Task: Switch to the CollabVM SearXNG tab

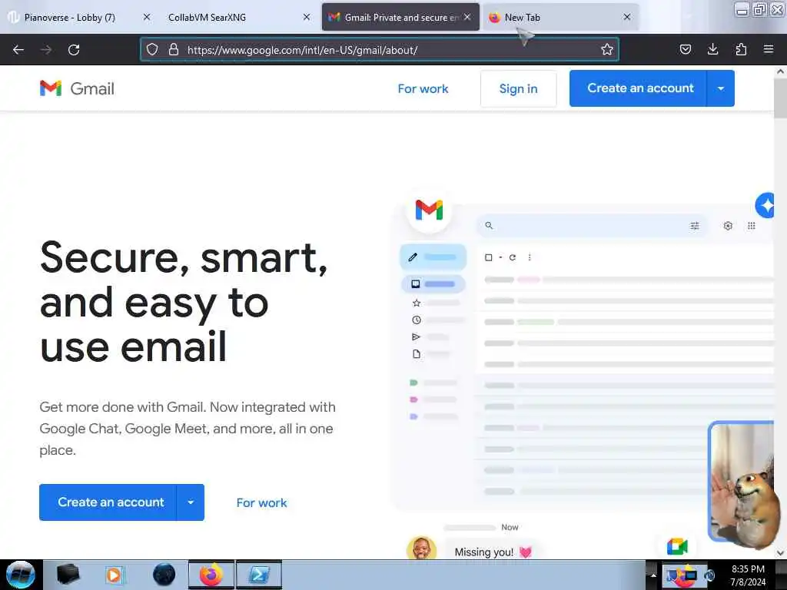Action: click(207, 18)
